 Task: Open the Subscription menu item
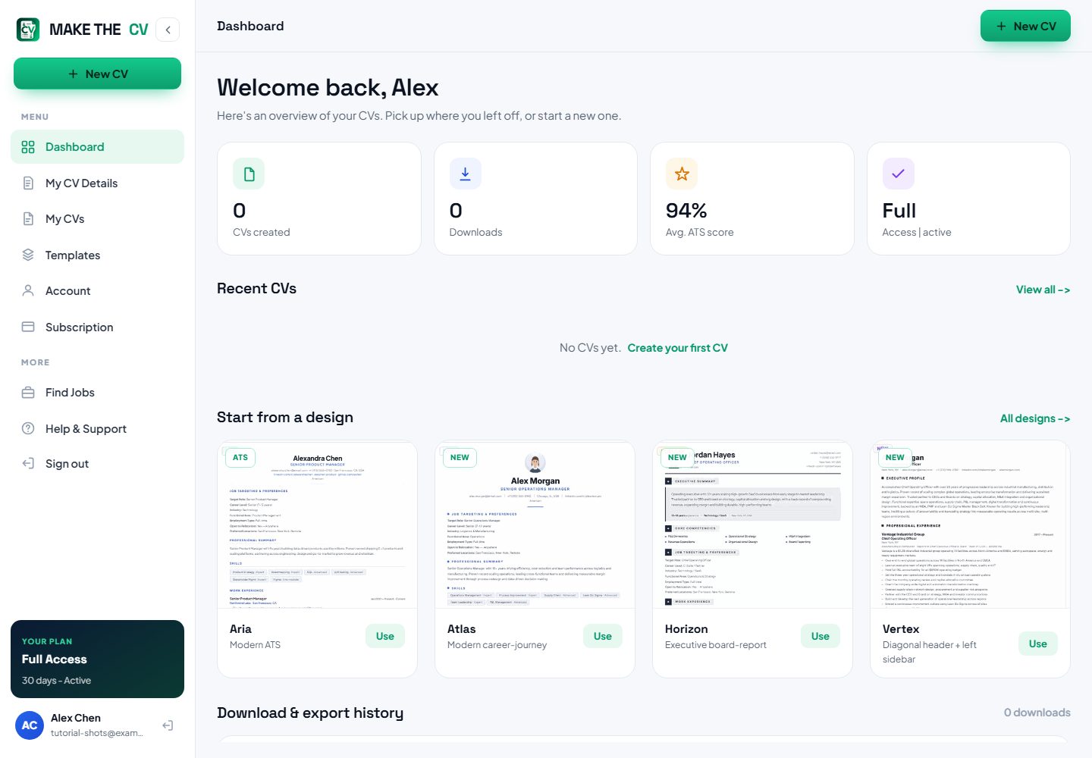97,327
